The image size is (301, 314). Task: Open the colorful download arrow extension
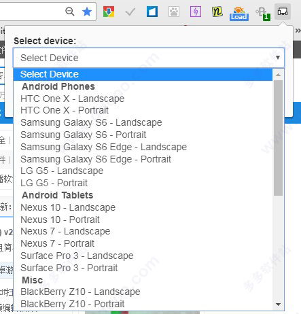click(109, 12)
